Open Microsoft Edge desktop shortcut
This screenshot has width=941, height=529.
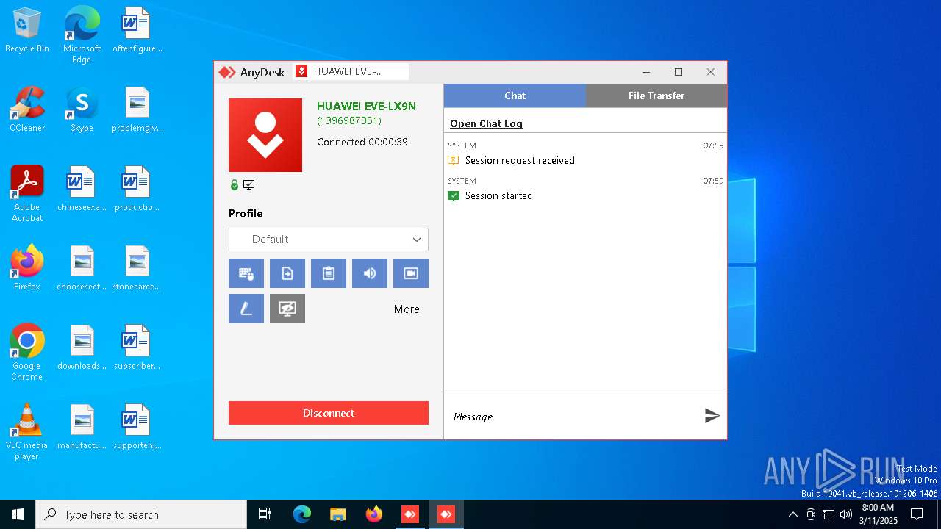(82, 35)
